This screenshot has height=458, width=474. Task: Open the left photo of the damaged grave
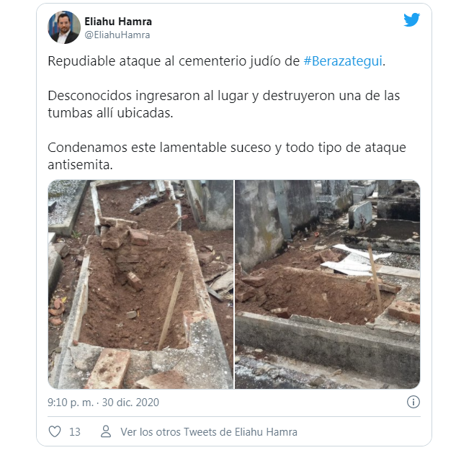click(x=140, y=284)
